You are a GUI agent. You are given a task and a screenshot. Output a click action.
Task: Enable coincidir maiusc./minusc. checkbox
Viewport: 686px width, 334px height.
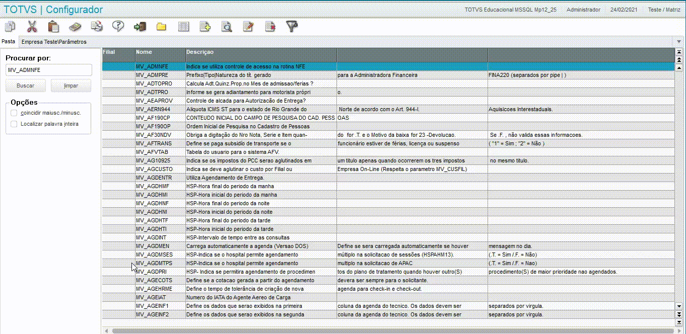coord(14,113)
